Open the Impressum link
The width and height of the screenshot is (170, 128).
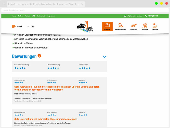[x=51, y=16]
